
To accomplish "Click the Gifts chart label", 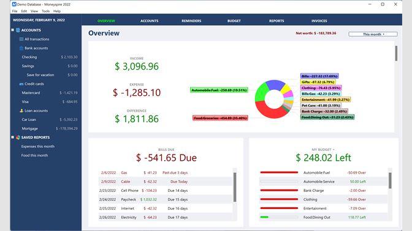I will [x=318, y=82].
